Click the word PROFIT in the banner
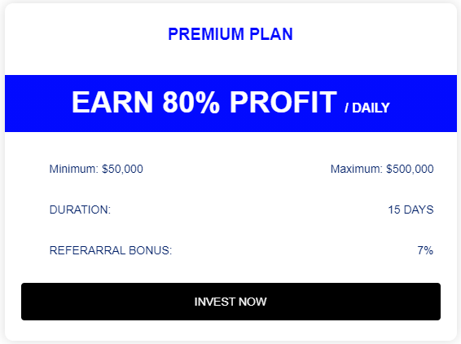Screen dimensions: 461x344 tap(283, 102)
